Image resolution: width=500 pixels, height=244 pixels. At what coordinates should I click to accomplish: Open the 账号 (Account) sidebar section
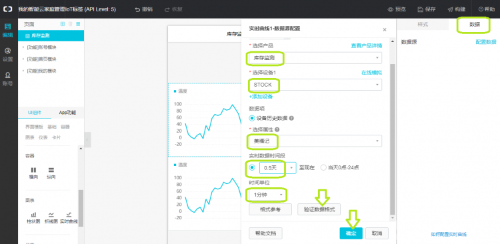click(x=7, y=79)
